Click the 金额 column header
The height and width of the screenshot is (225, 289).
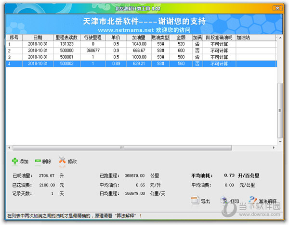(x=181, y=37)
